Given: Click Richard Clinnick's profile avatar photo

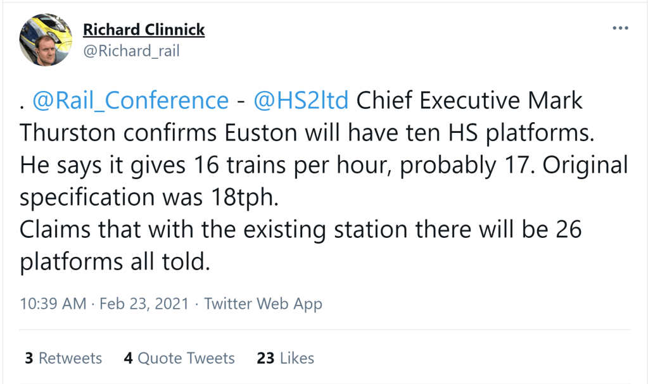Looking at the screenshot, I should [x=46, y=40].
